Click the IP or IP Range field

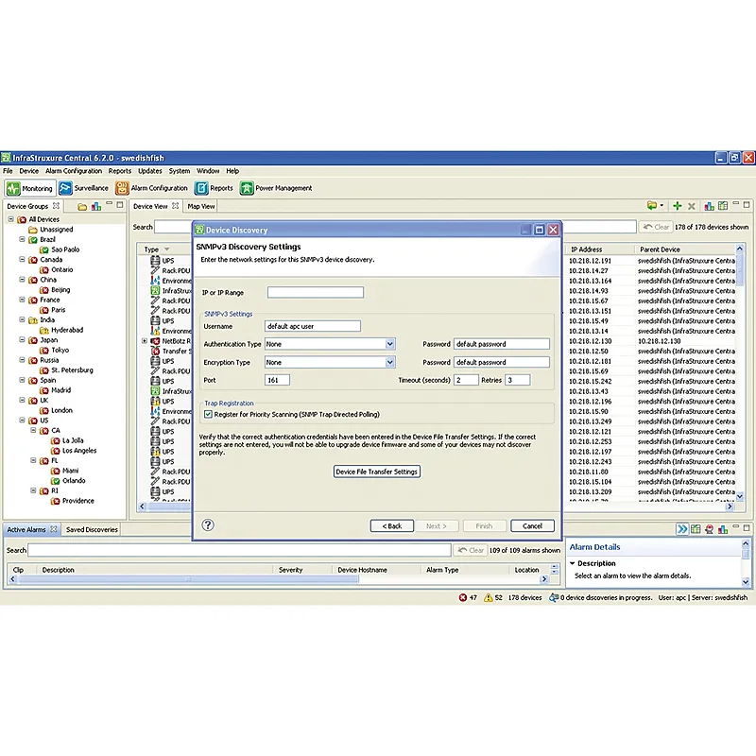[316, 292]
